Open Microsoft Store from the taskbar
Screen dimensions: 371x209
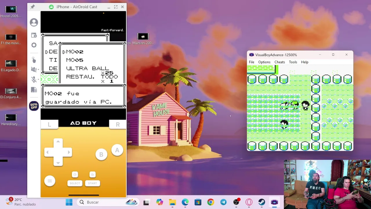[x=198, y=202]
